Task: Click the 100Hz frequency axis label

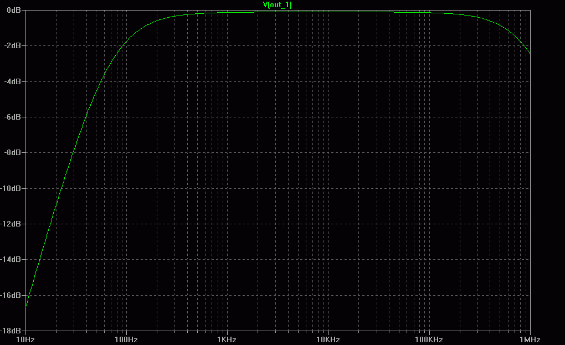Action: [x=126, y=339]
